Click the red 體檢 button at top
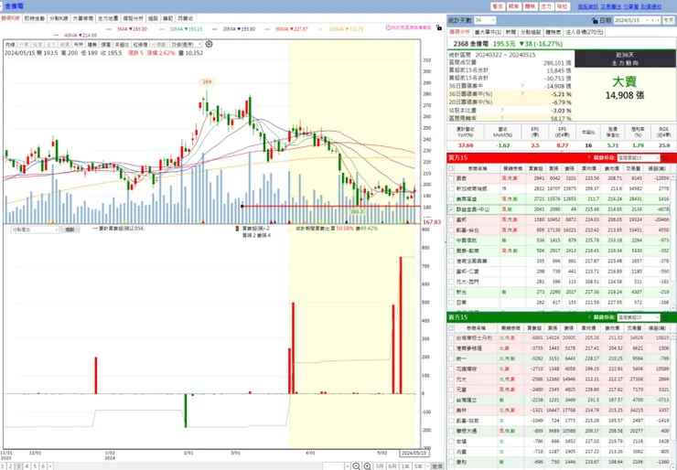The height and width of the screenshot is (470, 677). (530, 6)
